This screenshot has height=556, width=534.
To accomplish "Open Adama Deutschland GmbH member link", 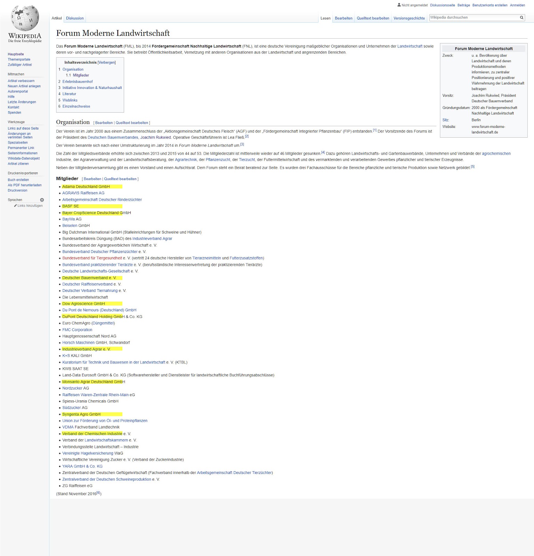I will [x=86, y=187].
